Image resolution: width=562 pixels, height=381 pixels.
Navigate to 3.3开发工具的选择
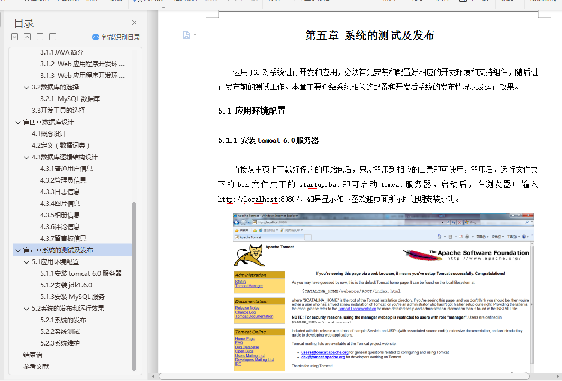click(x=58, y=111)
